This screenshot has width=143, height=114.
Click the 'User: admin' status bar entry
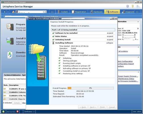pos(137,112)
